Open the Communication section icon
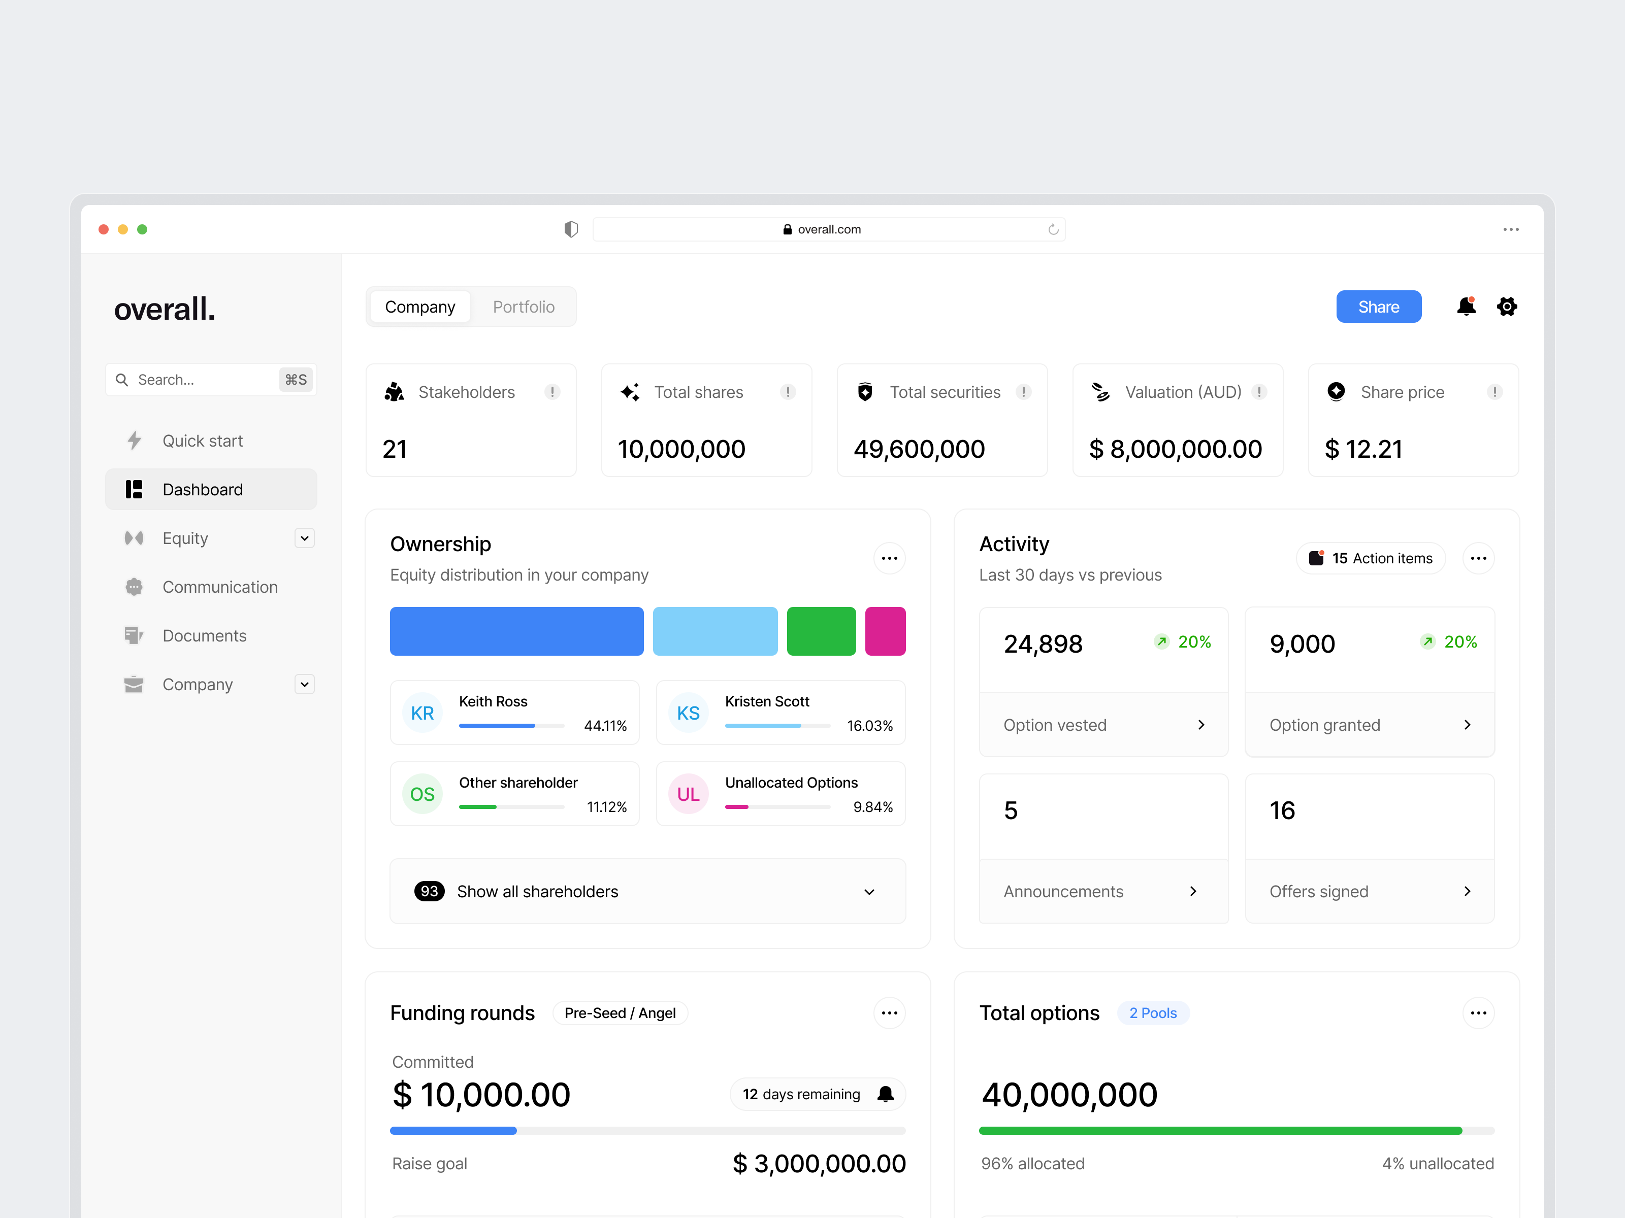Screen dimensions: 1625x1218 (134, 587)
